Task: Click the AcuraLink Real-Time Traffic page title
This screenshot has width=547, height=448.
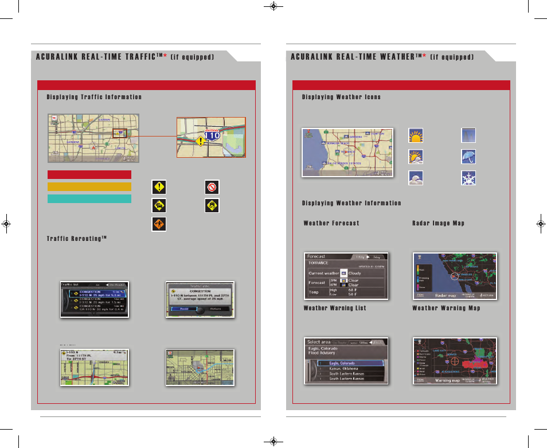Action: (125, 57)
